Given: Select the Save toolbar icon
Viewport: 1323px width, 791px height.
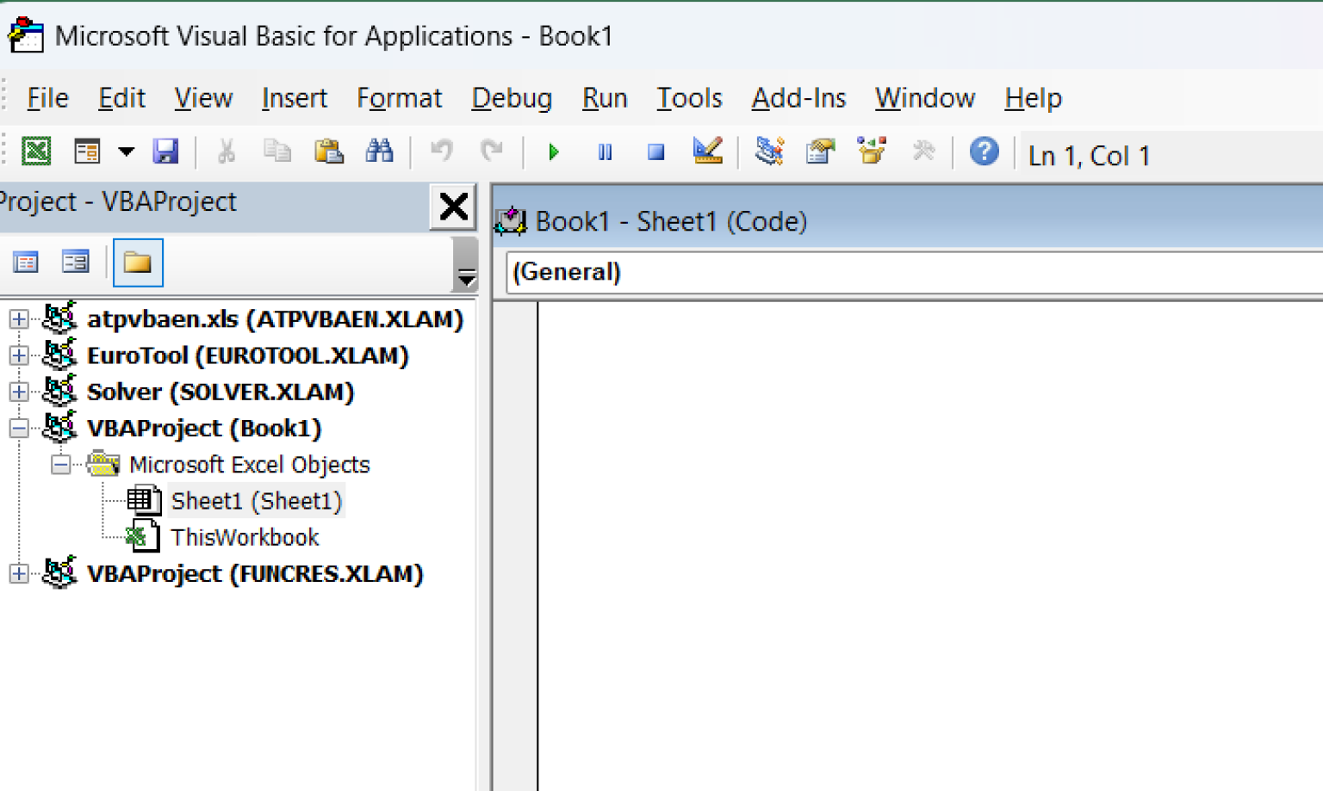Looking at the screenshot, I should (166, 151).
